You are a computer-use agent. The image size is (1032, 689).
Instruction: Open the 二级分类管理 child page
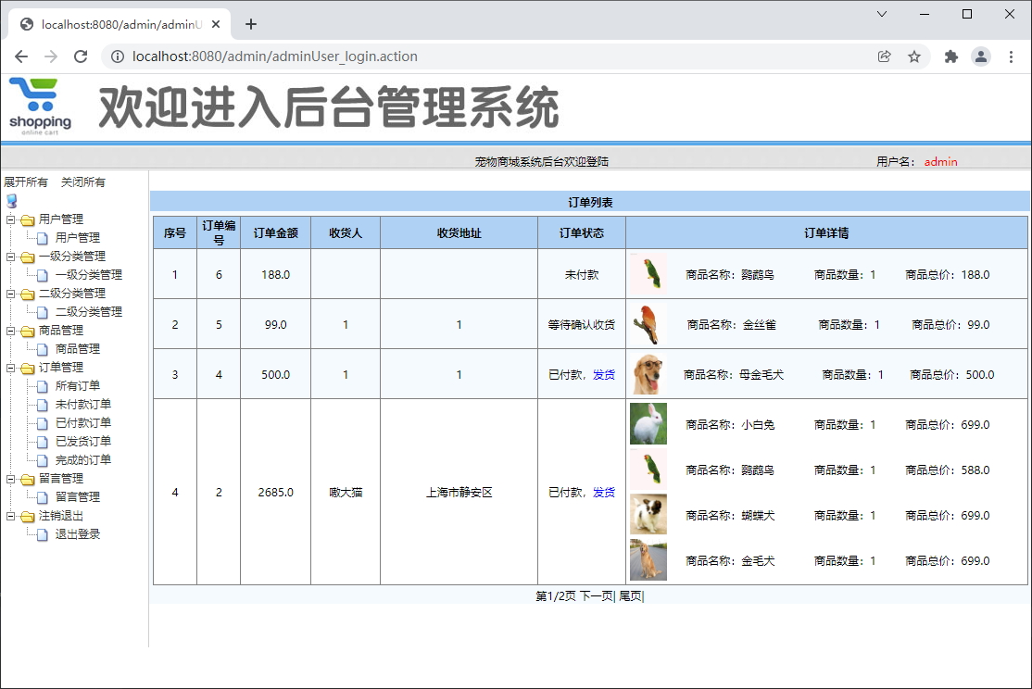(x=89, y=312)
